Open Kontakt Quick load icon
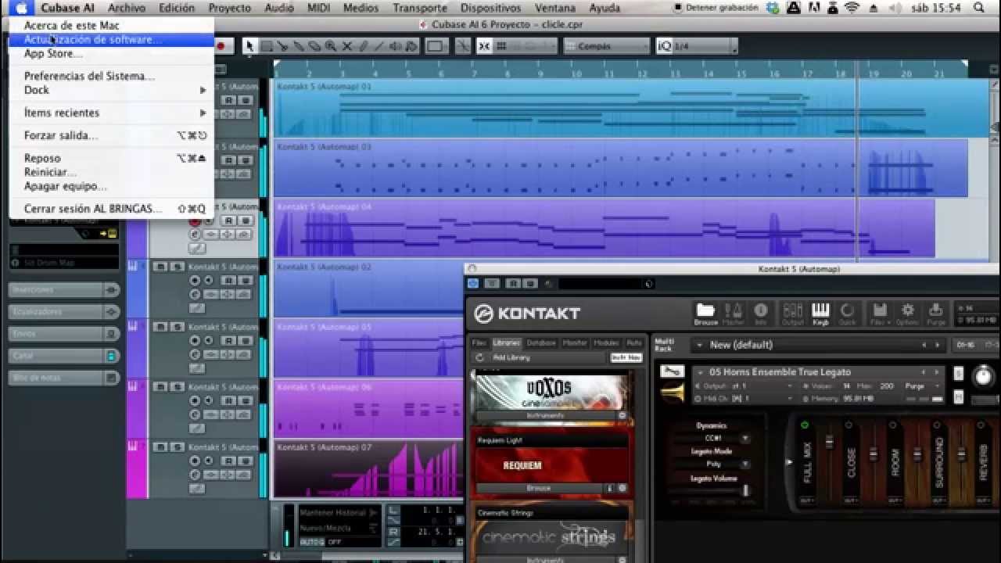1001x563 pixels. [x=848, y=314]
